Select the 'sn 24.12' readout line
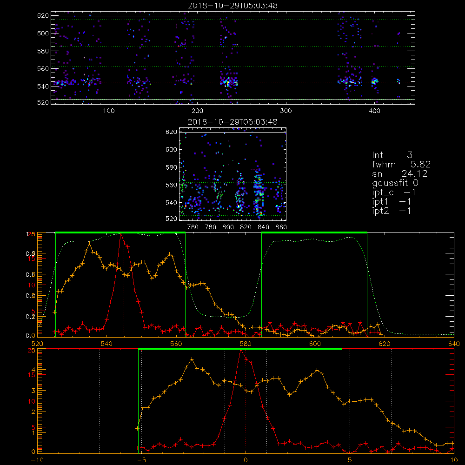The width and height of the screenshot is (465, 465). click(400, 174)
